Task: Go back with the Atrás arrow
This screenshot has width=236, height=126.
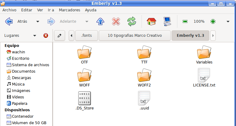Action: point(9,21)
